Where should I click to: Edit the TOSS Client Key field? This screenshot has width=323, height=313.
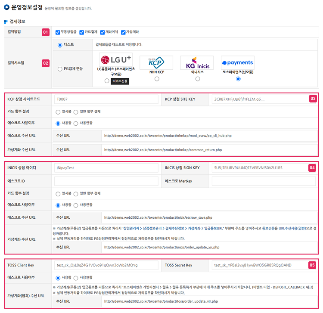(x=106, y=265)
